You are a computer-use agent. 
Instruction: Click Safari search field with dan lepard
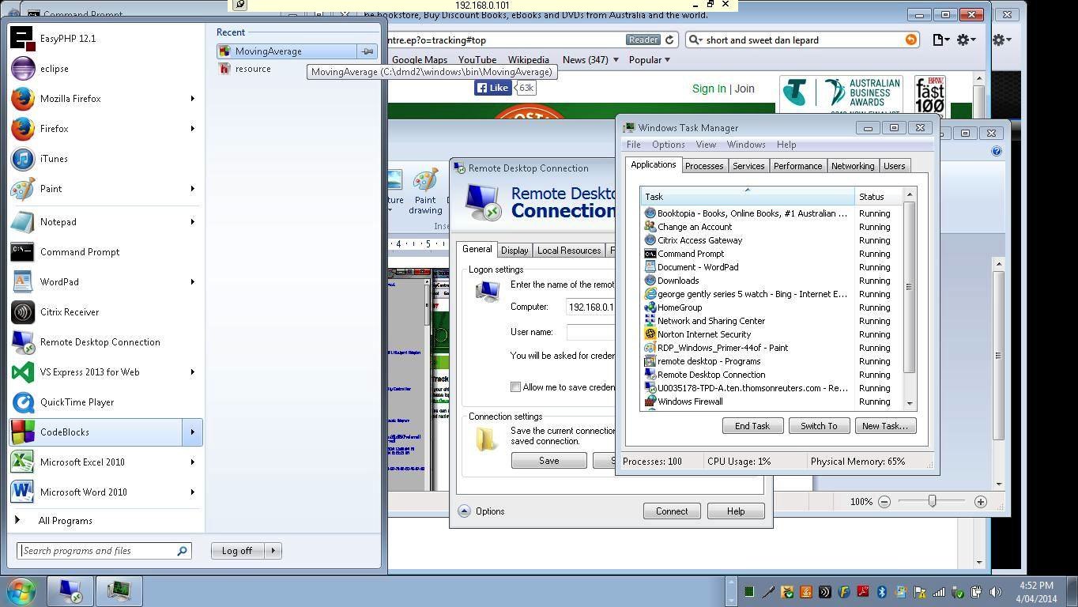pos(802,40)
